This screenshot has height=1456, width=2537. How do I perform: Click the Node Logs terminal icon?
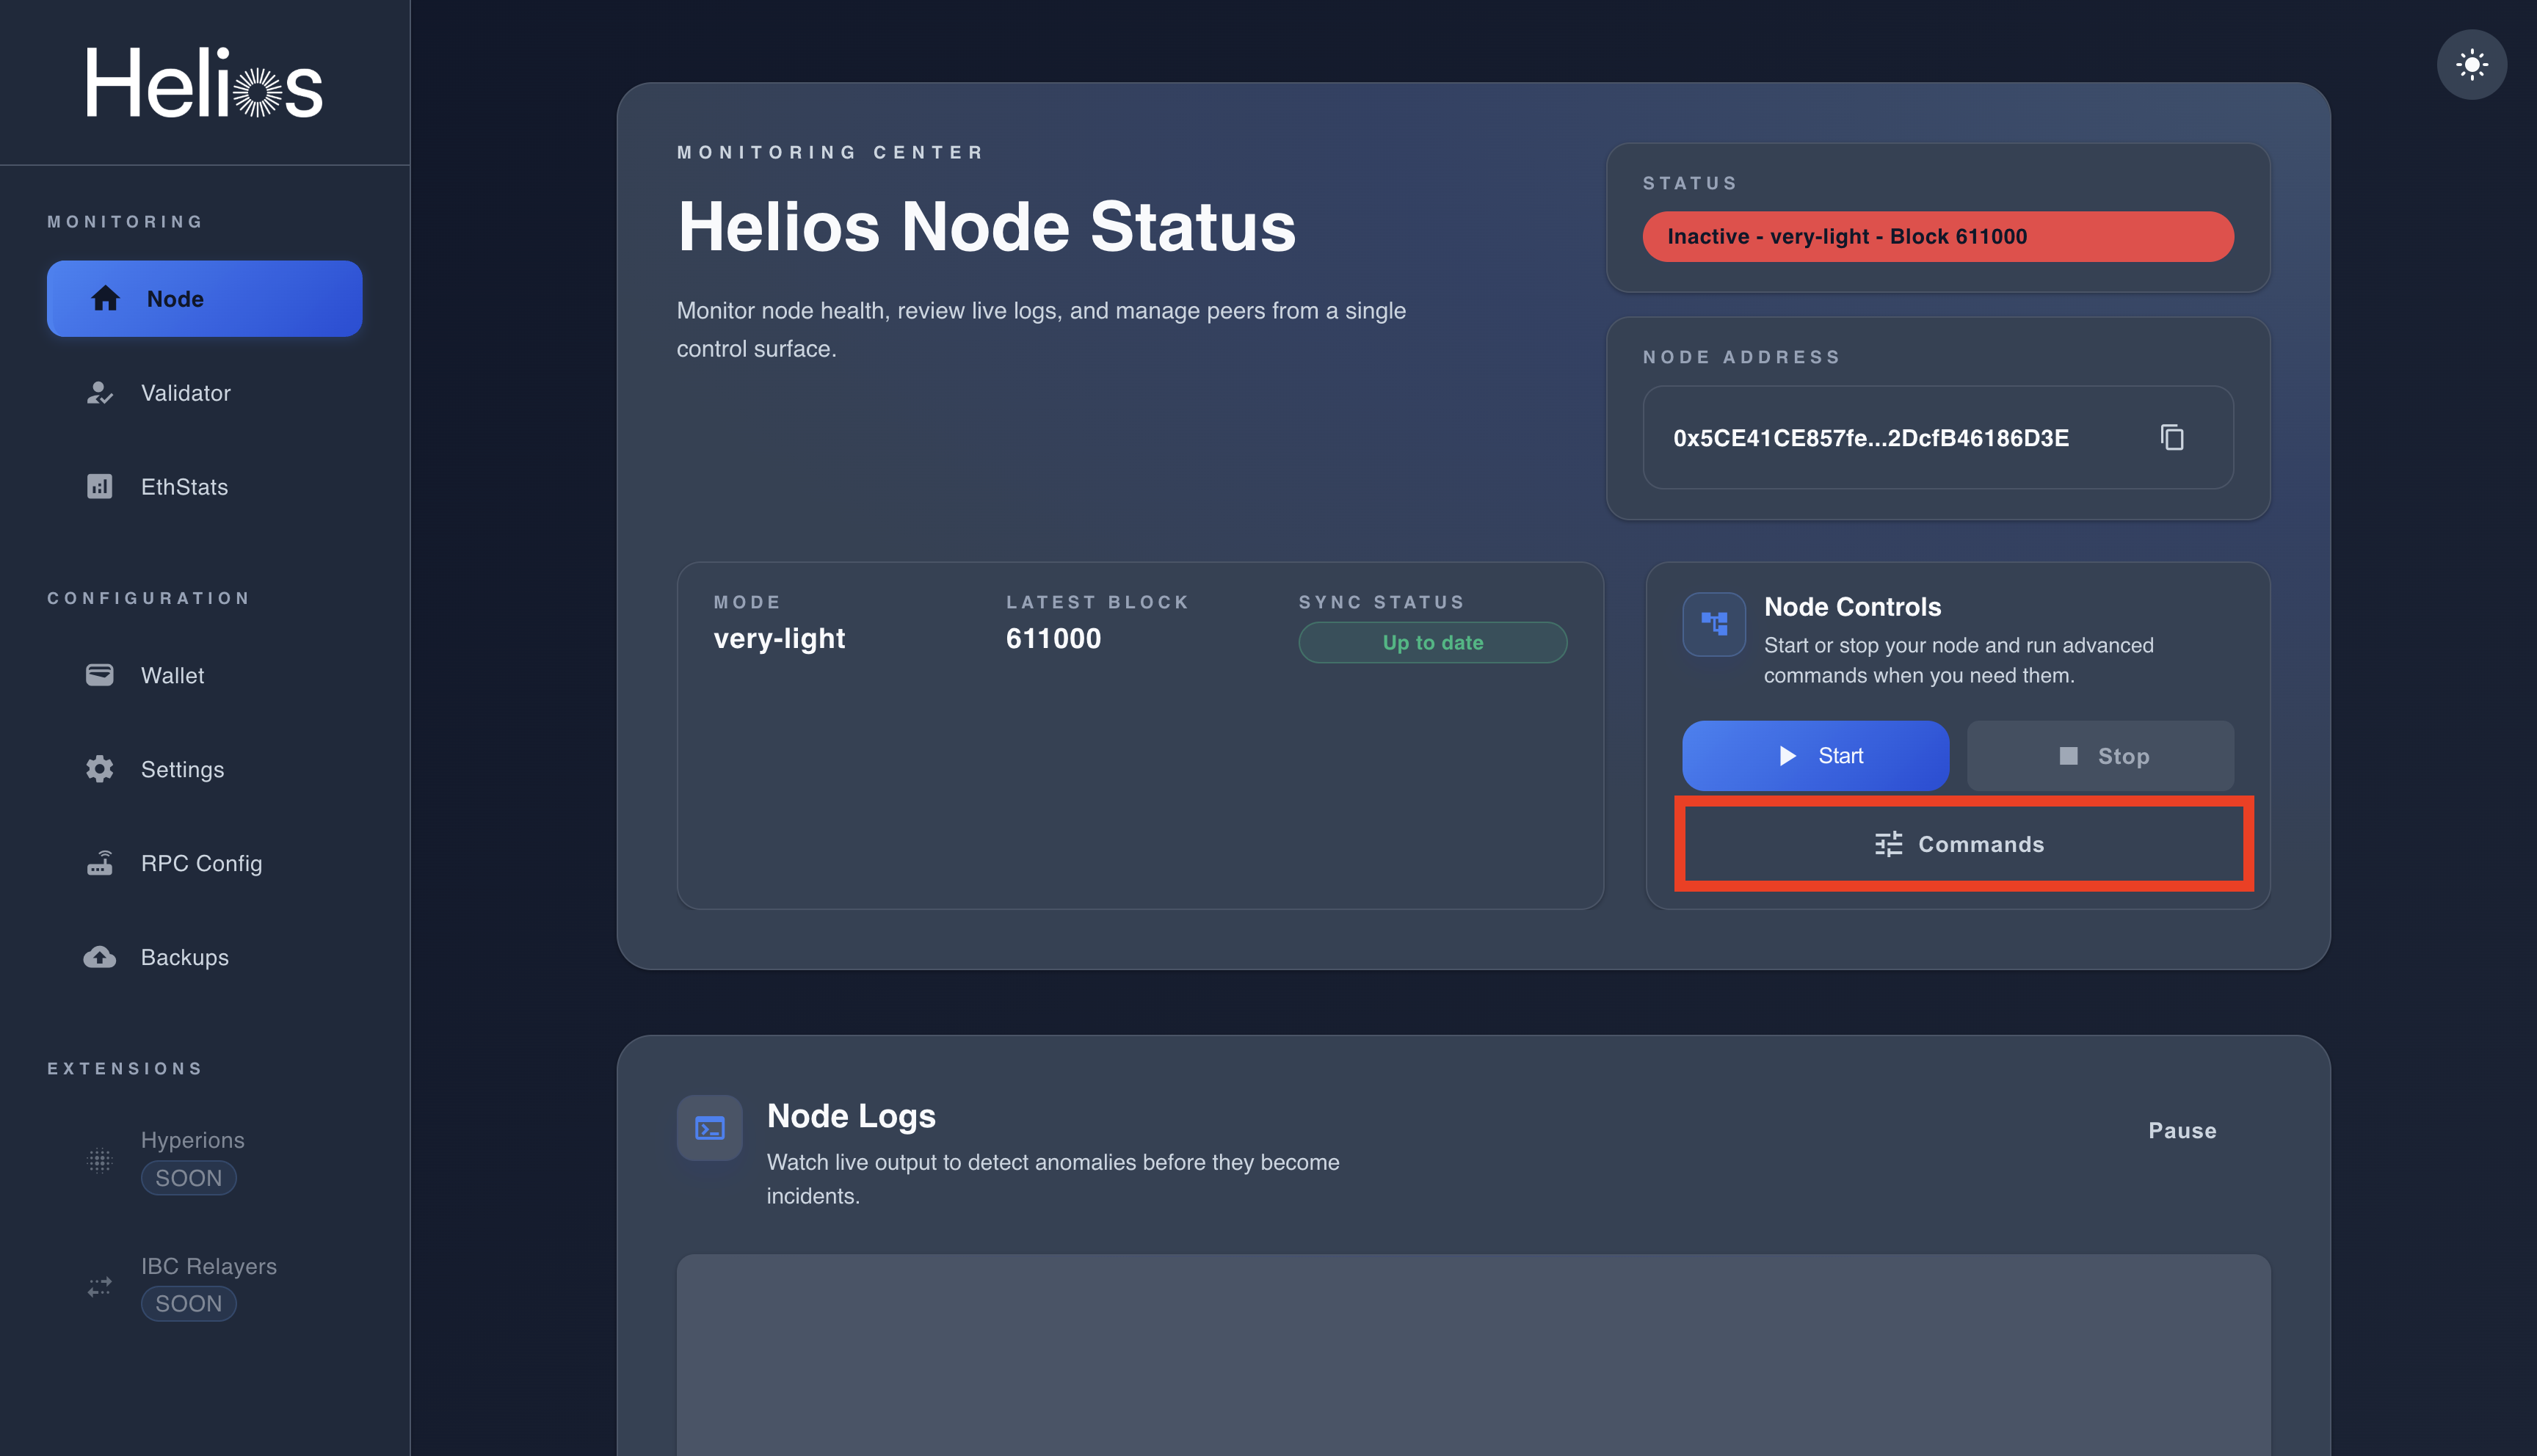click(x=709, y=1128)
